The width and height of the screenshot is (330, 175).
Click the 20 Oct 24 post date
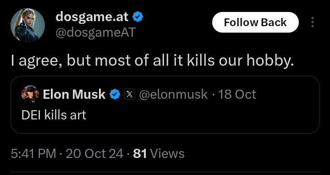click(94, 153)
